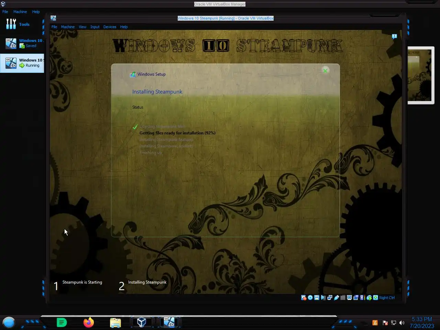Close the Windows Setup dialog with green X
This screenshot has width=440, height=330.
(325, 70)
